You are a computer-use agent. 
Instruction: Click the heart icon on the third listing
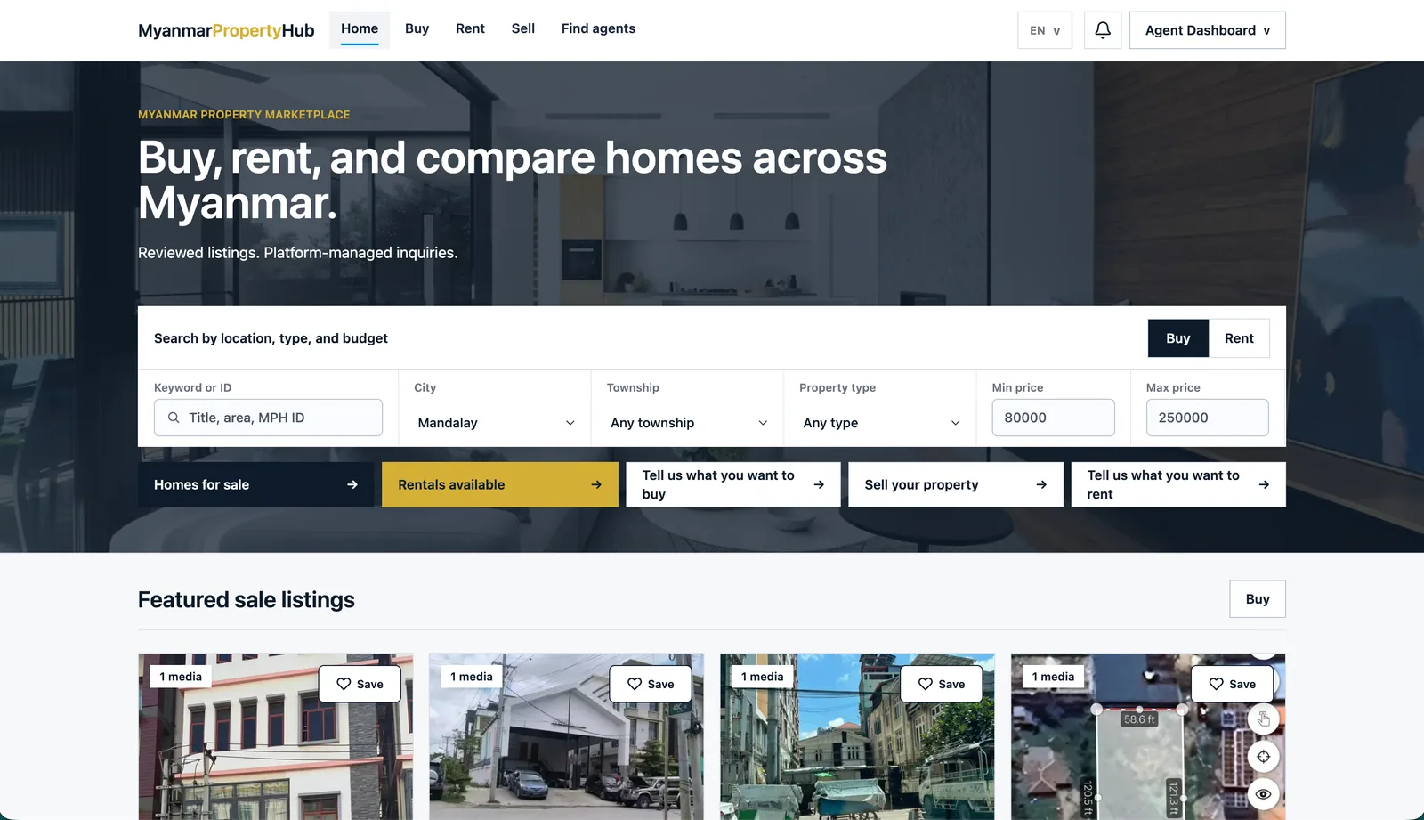tap(926, 684)
